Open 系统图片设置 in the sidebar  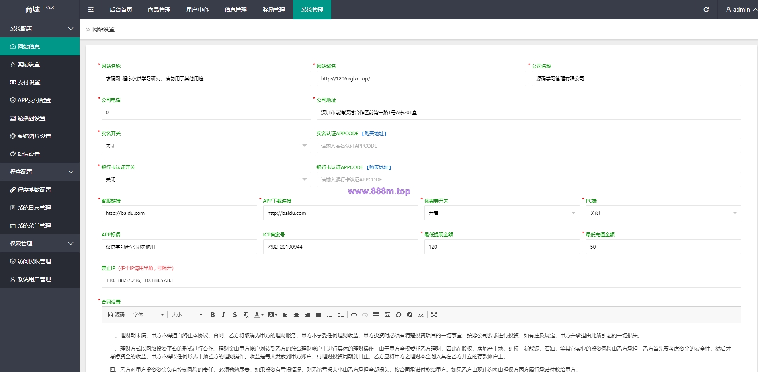pyautogui.click(x=40, y=136)
